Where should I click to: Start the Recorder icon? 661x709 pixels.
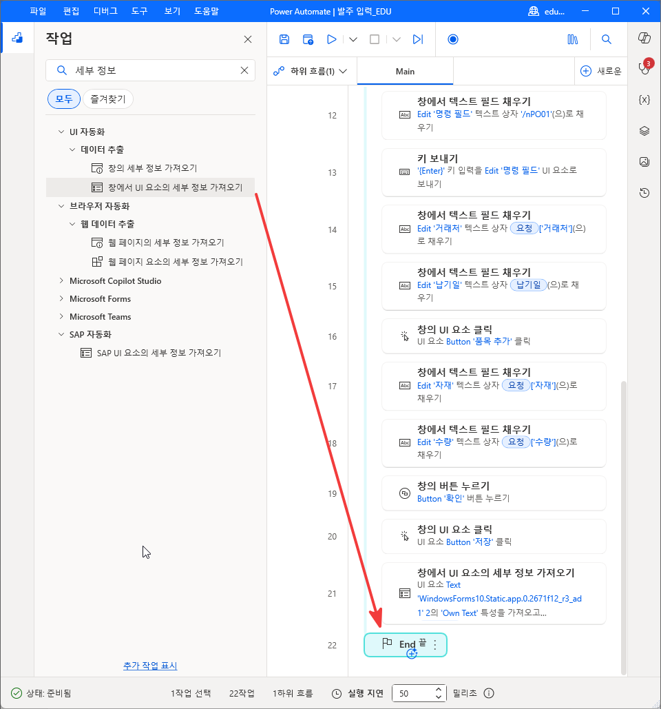tap(452, 39)
